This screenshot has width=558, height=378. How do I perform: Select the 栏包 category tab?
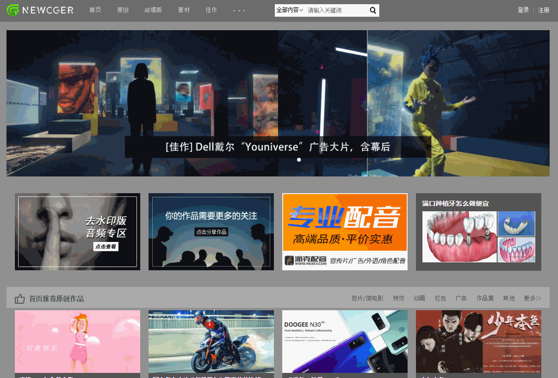coord(440,298)
